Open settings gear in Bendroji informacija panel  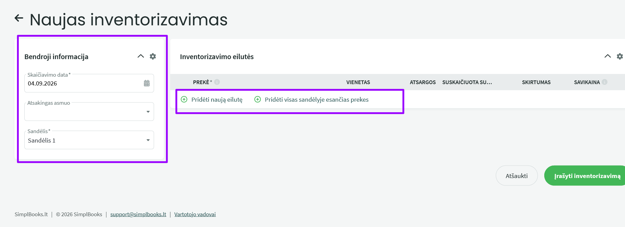coord(153,56)
